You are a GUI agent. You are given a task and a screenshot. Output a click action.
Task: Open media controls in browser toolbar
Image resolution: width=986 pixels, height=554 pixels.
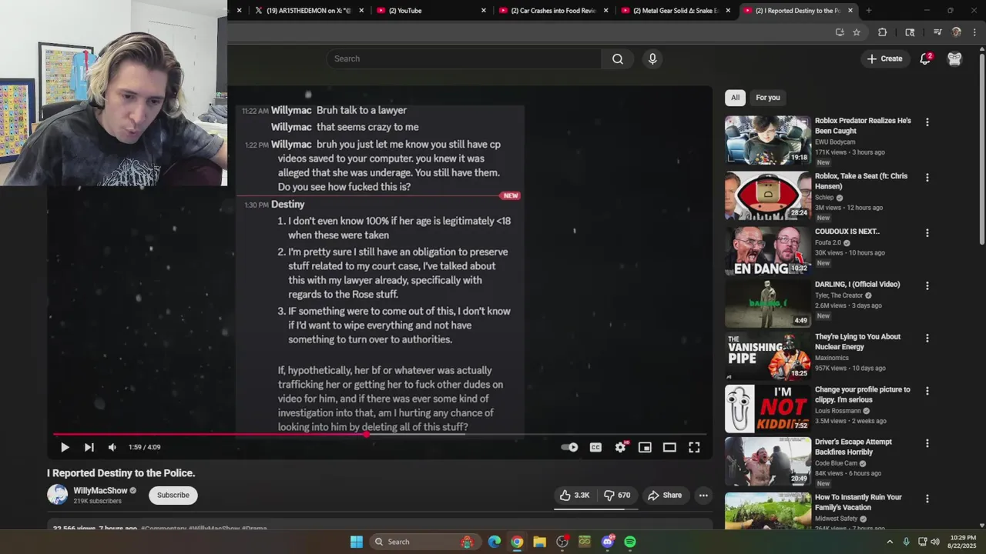point(937,32)
